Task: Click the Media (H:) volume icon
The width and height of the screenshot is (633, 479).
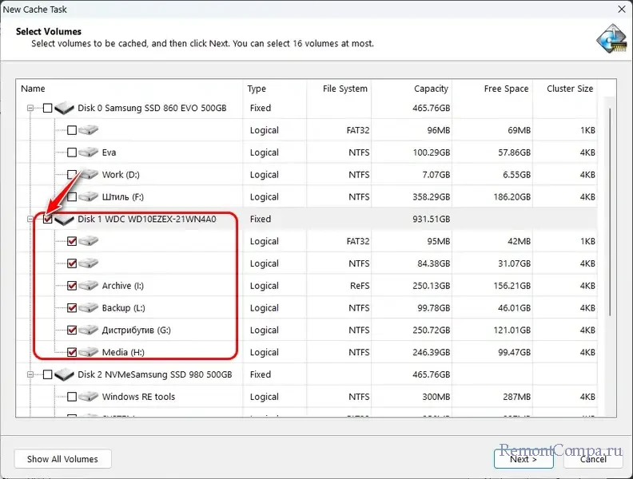Action: pyautogui.click(x=89, y=352)
